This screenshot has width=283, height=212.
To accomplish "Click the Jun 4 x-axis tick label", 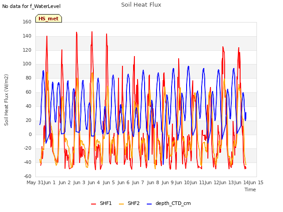I will 94,182.
